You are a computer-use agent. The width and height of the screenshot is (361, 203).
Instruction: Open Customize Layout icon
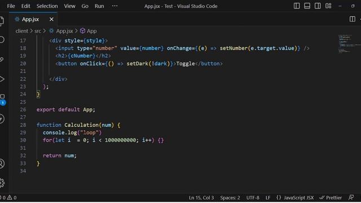point(328,6)
